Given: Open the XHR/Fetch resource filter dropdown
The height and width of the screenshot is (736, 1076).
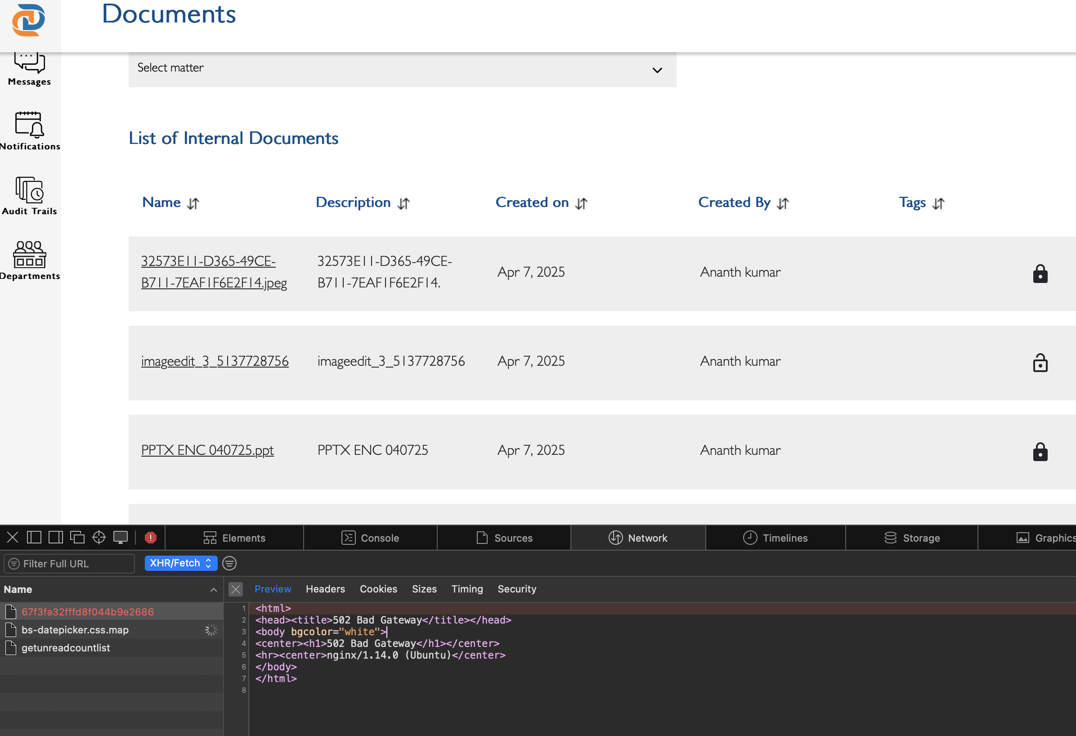Looking at the screenshot, I should 180,563.
